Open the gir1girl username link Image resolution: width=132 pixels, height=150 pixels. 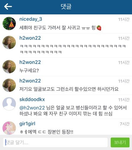point(27,124)
